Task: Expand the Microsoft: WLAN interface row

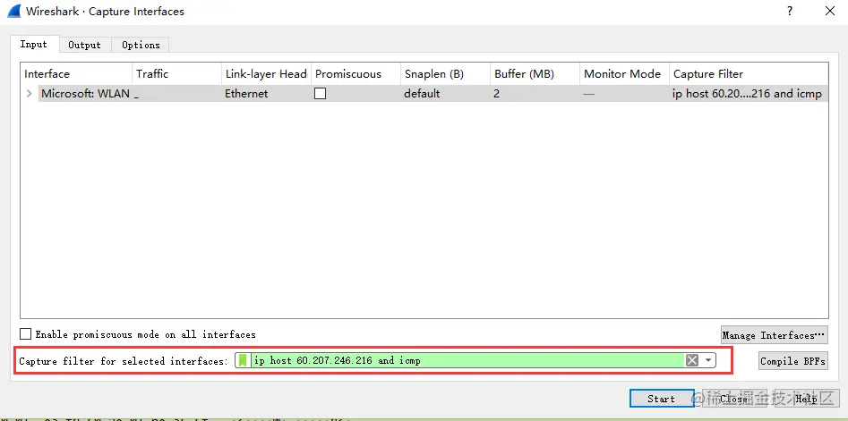Action: point(30,93)
